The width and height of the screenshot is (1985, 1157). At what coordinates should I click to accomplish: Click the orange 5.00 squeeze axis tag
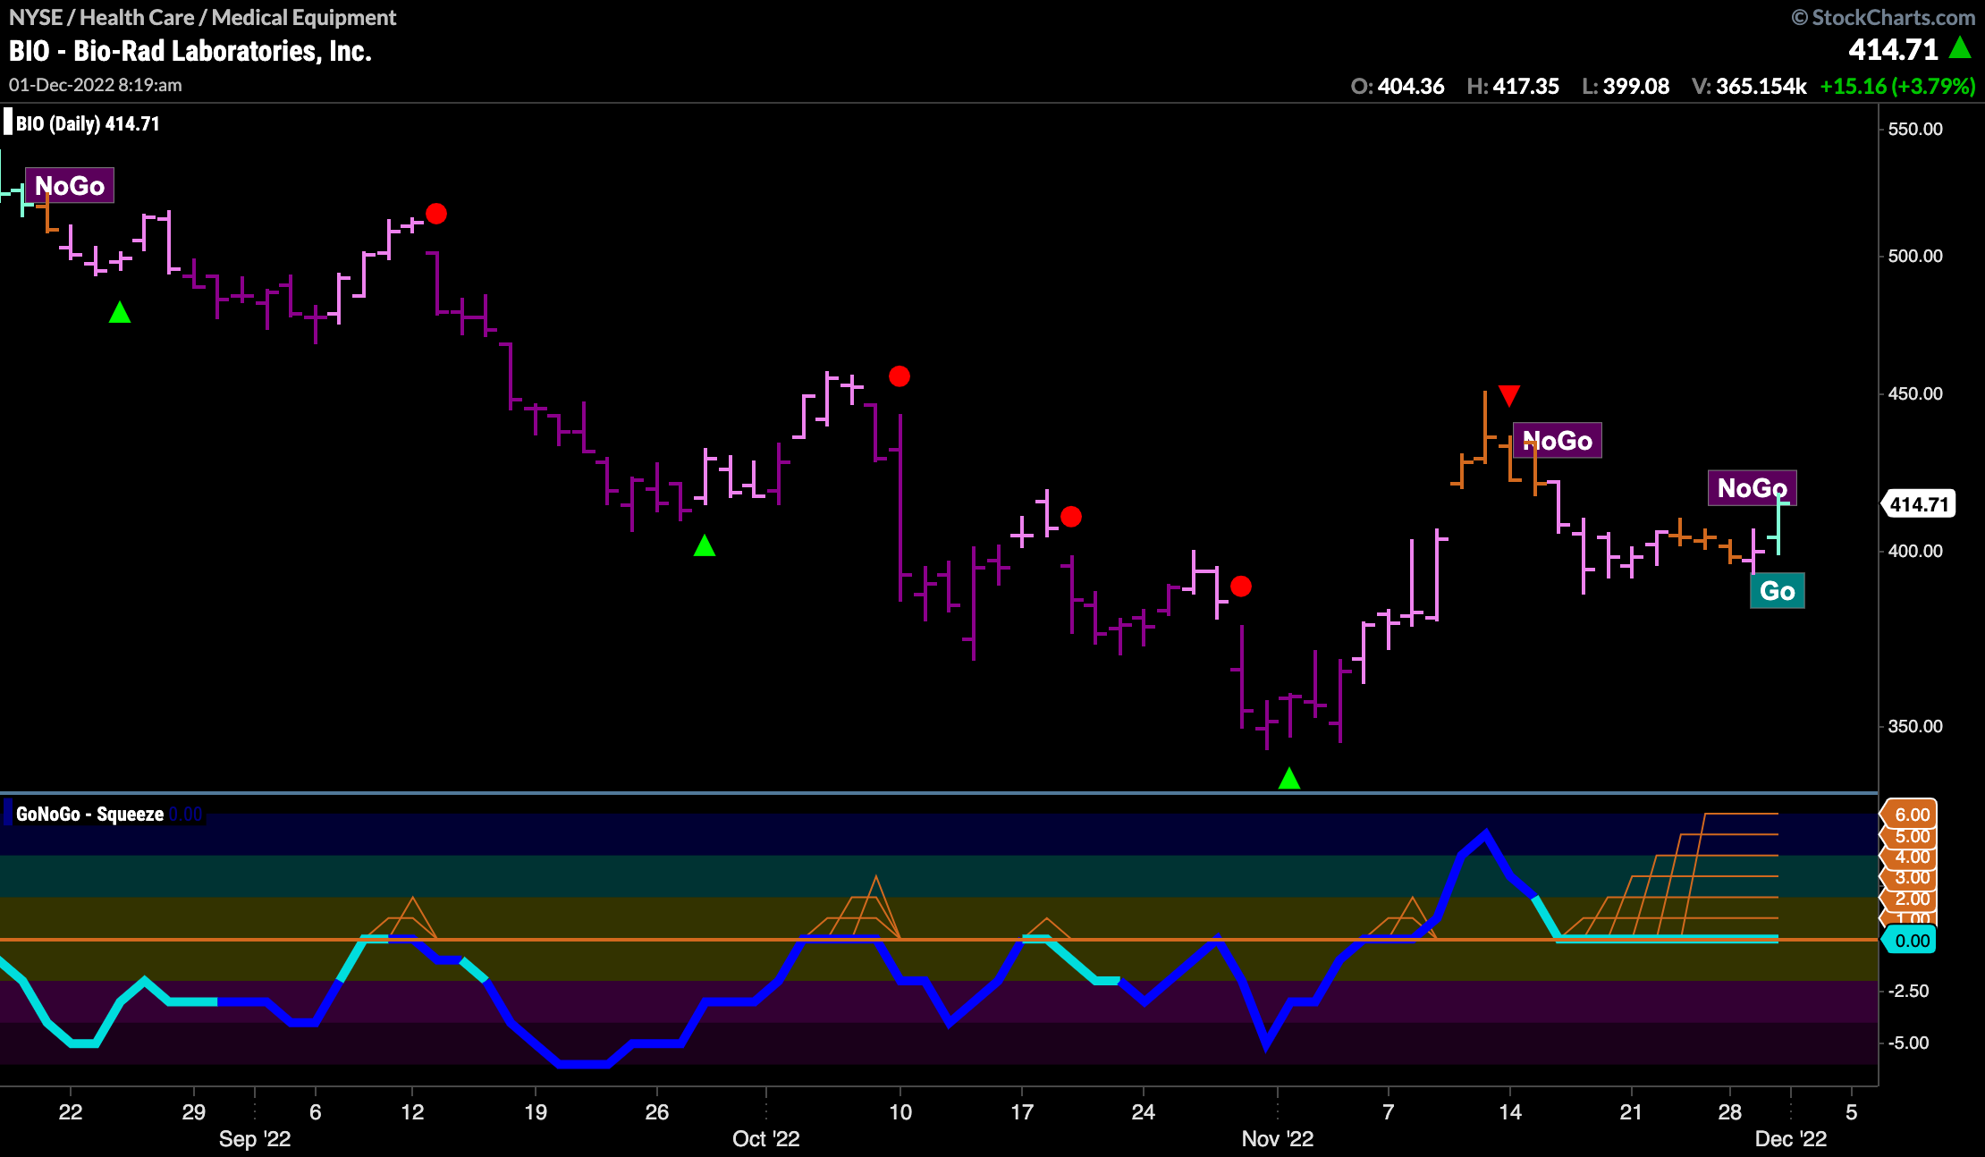click(x=1910, y=836)
